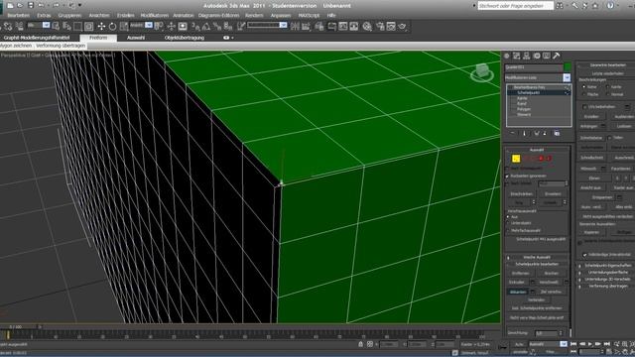This screenshot has width=635, height=357.
Task: Click the play animation button
Action: (x=589, y=344)
